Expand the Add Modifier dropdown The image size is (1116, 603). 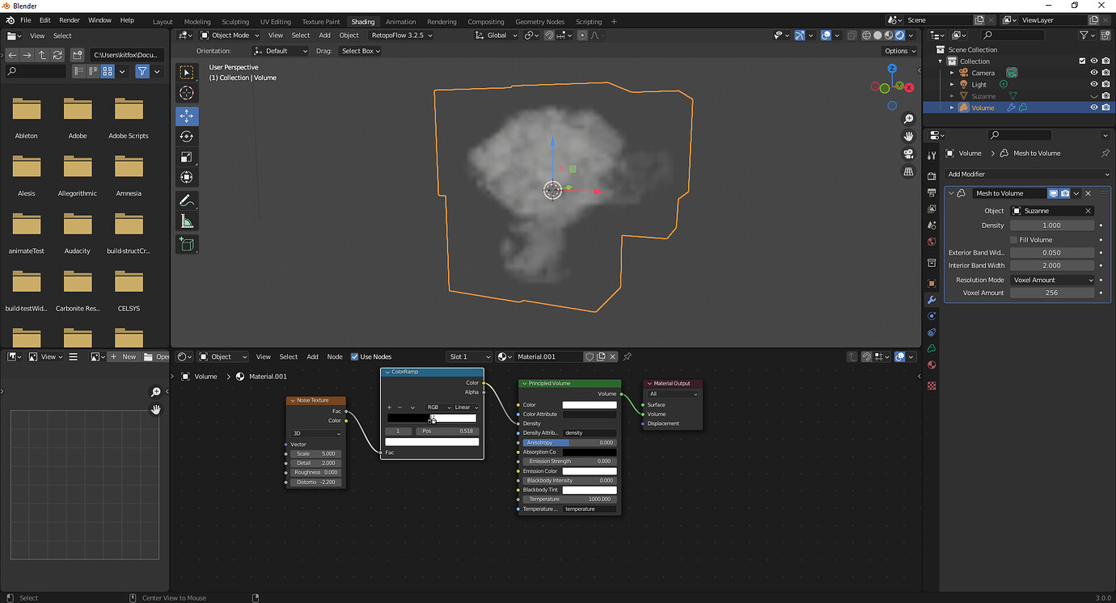pyautogui.click(x=1028, y=174)
